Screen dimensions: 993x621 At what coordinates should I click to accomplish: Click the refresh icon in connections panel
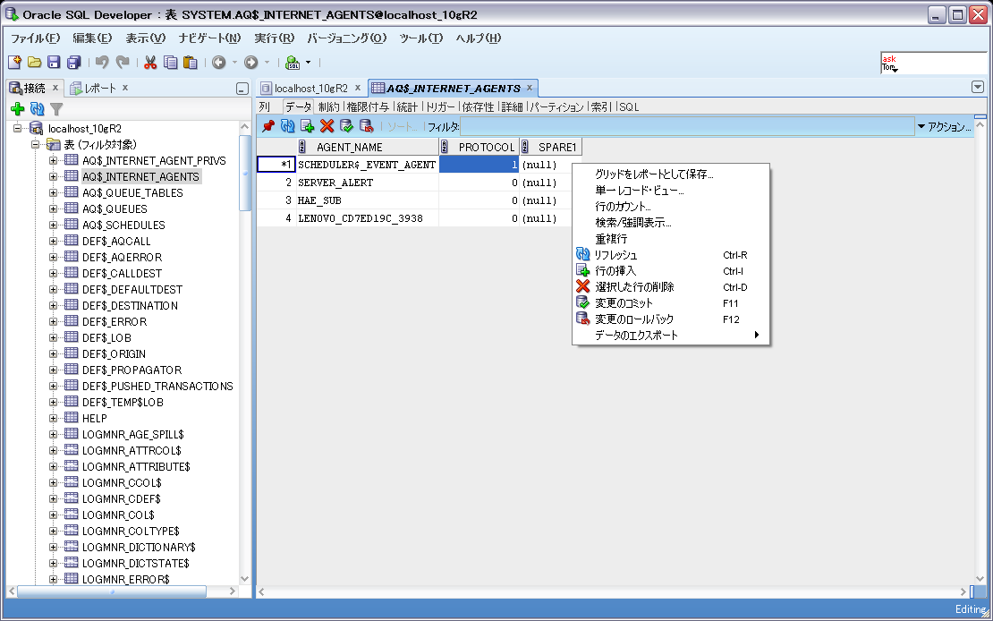click(x=38, y=109)
